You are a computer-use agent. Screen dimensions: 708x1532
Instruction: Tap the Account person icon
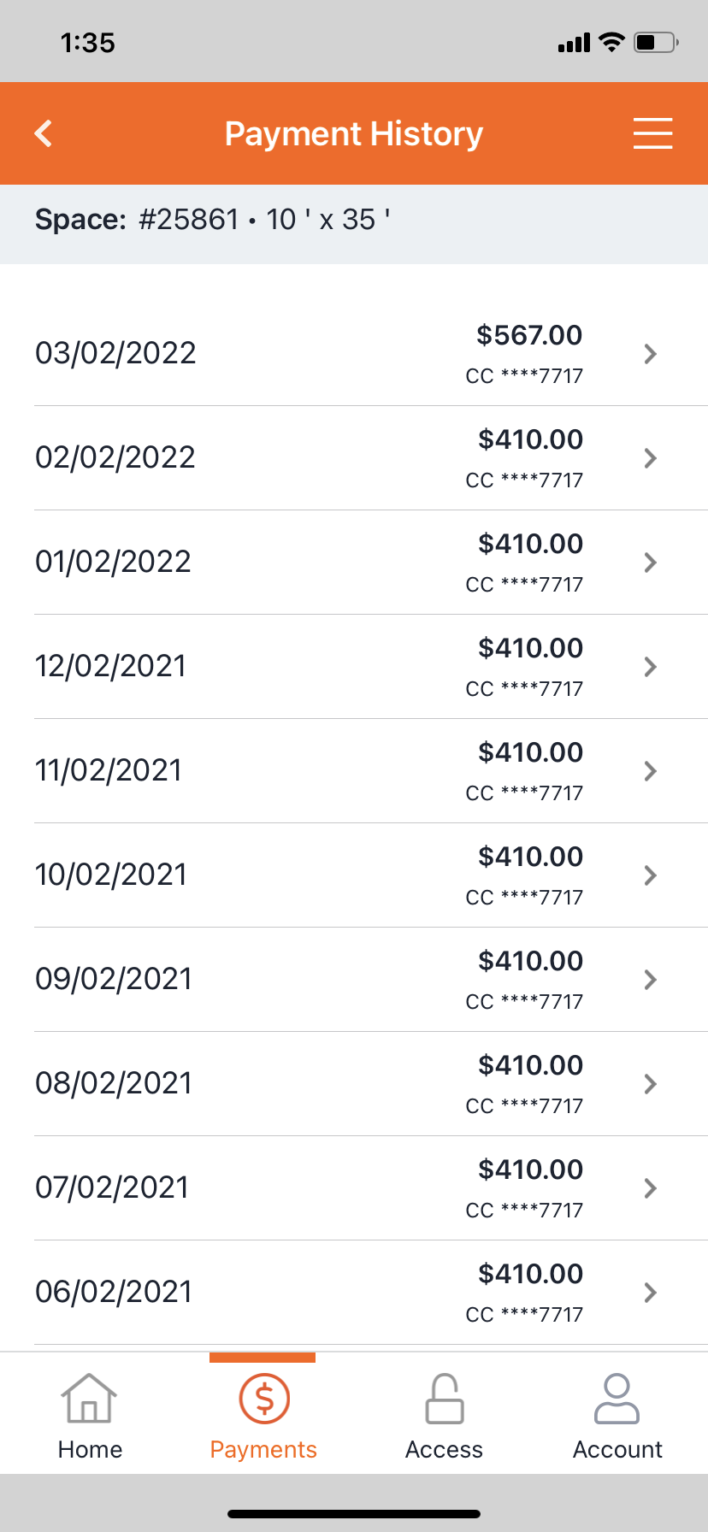(617, 1399)
